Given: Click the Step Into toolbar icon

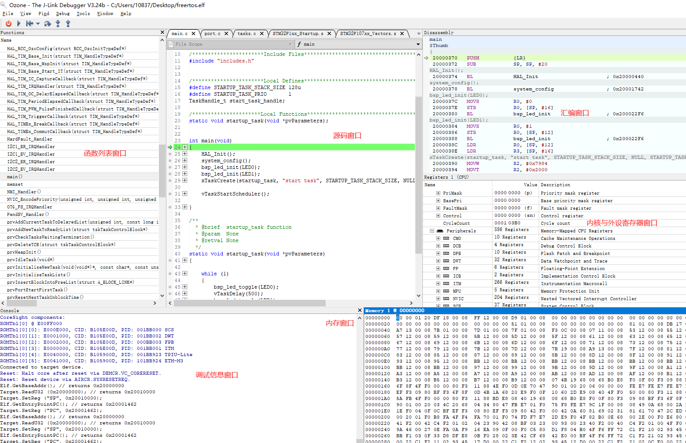Looking at the screenshot, I should coord(58,24).
